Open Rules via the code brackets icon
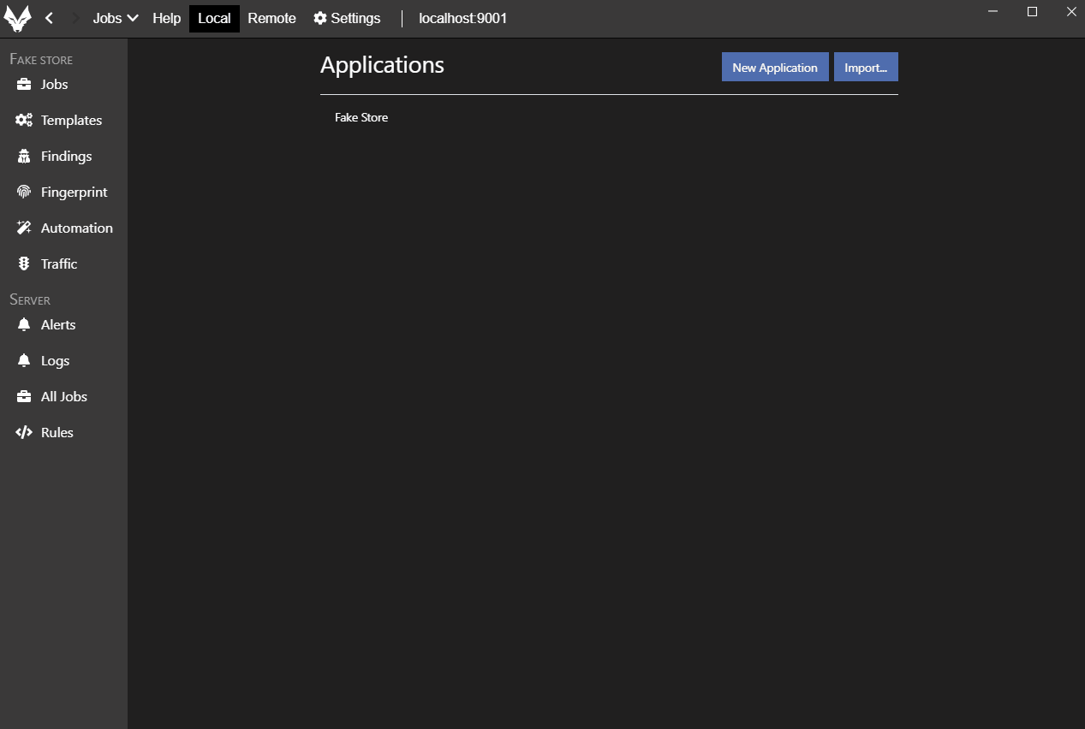1085x729 pixels. coord(24,433)
